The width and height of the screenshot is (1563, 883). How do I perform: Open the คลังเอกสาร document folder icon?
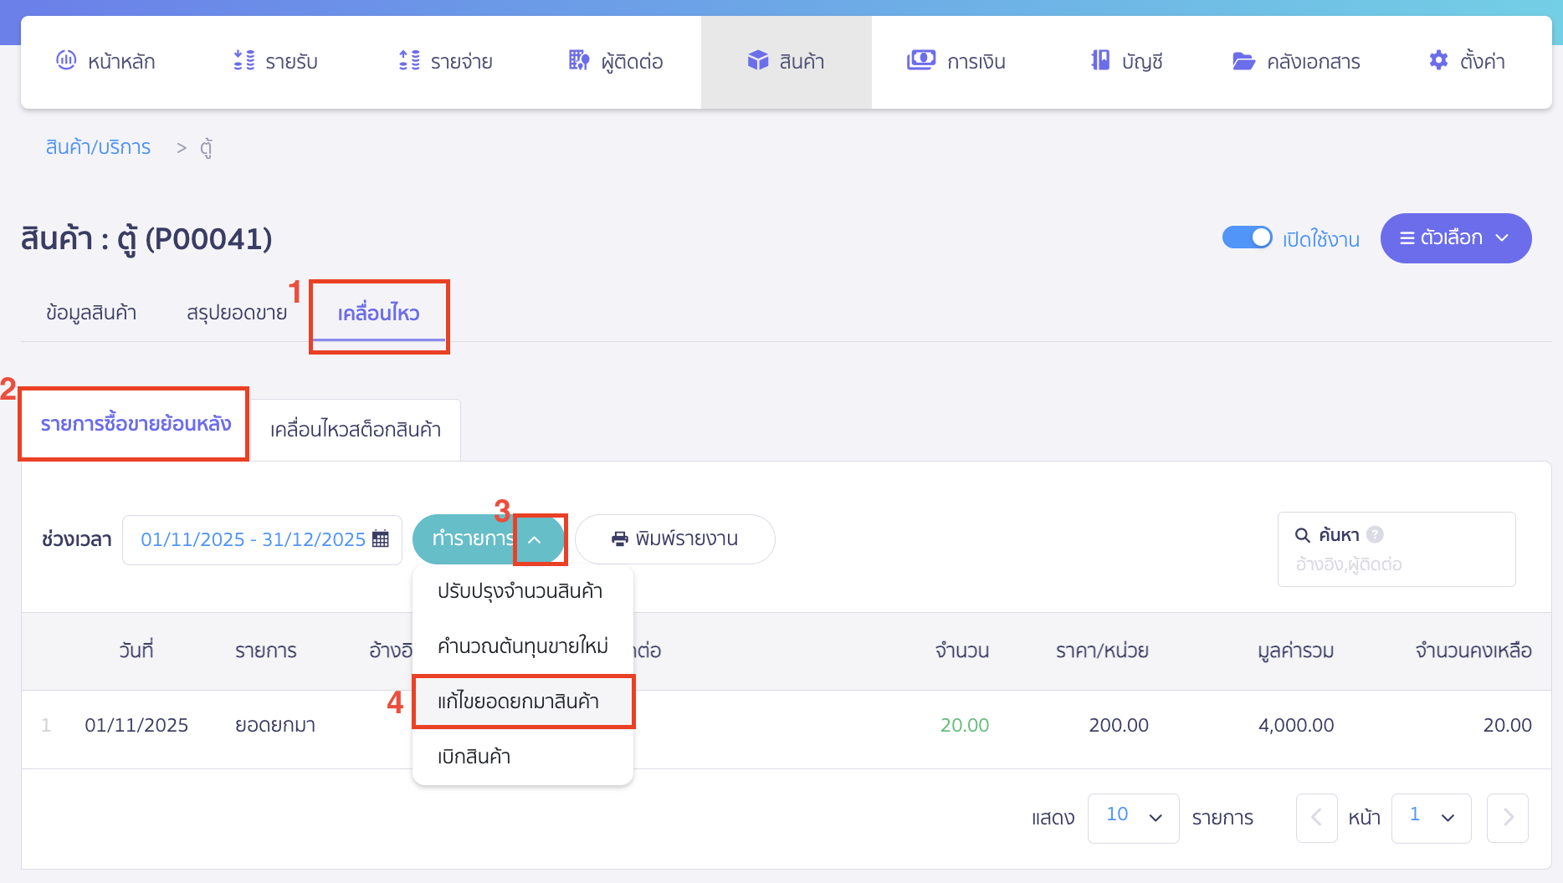pos(1243,60)
